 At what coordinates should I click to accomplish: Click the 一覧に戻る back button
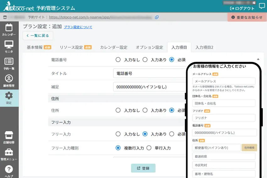coord(38,36)
